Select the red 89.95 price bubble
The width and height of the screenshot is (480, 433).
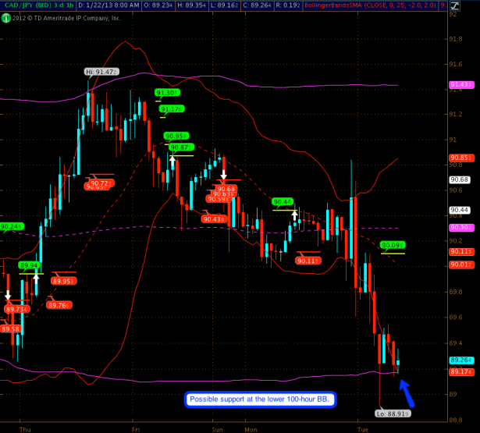click(x=63, y=281)
